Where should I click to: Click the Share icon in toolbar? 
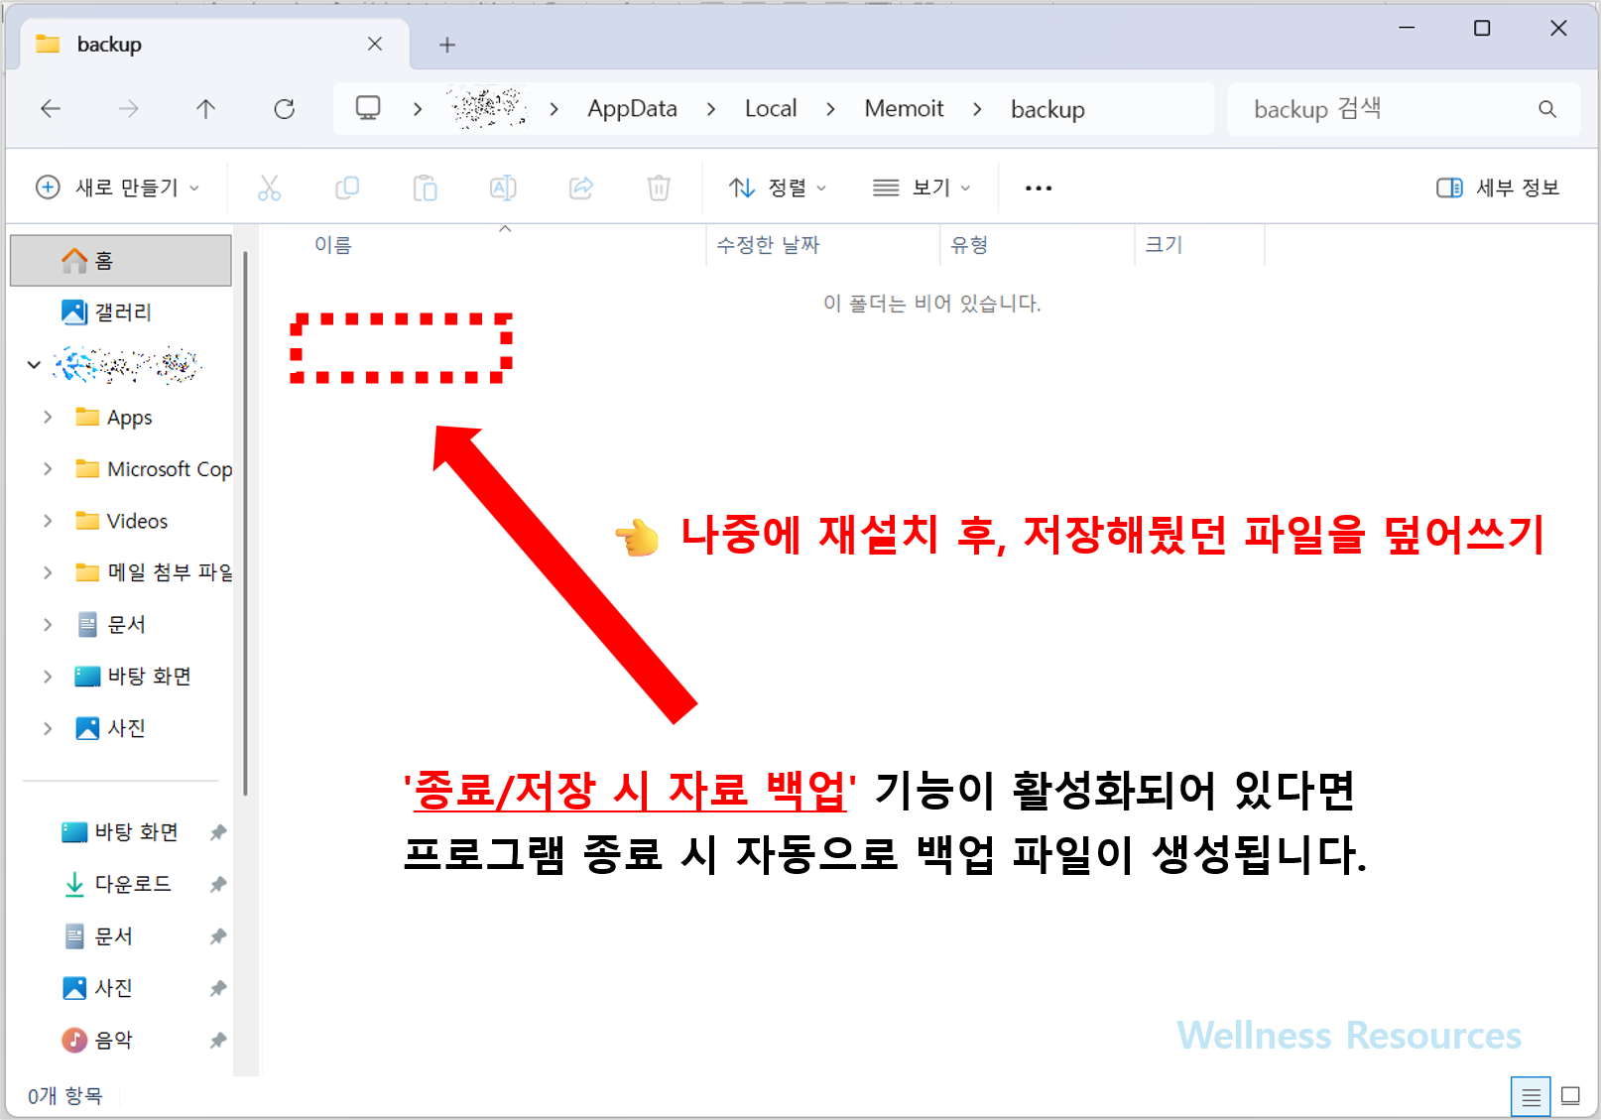(x=581, y=187)
